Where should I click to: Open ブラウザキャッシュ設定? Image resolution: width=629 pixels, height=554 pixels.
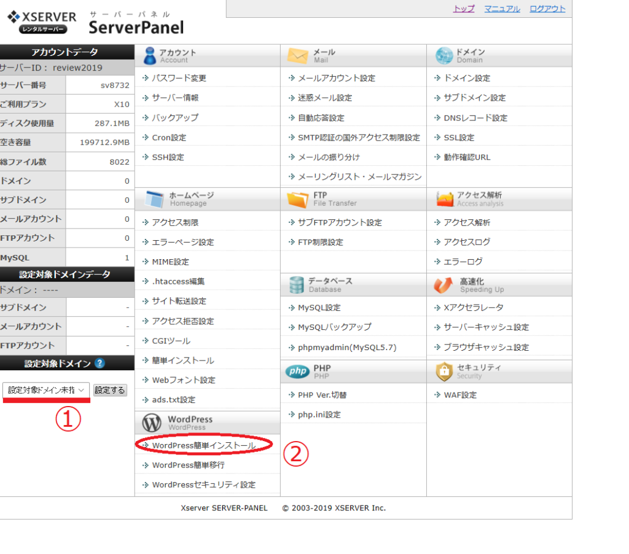tap(486, 348)
